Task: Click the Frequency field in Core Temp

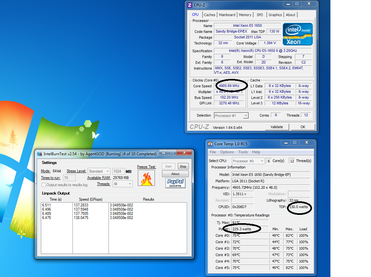Action: tap(271, 187)
